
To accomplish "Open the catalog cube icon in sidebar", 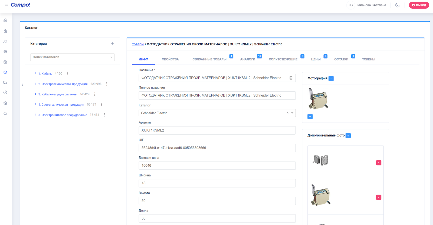I will [5, 72].
